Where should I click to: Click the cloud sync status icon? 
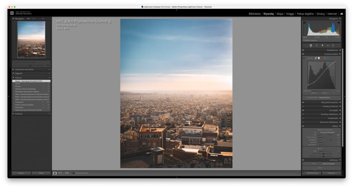coord(342,14)
